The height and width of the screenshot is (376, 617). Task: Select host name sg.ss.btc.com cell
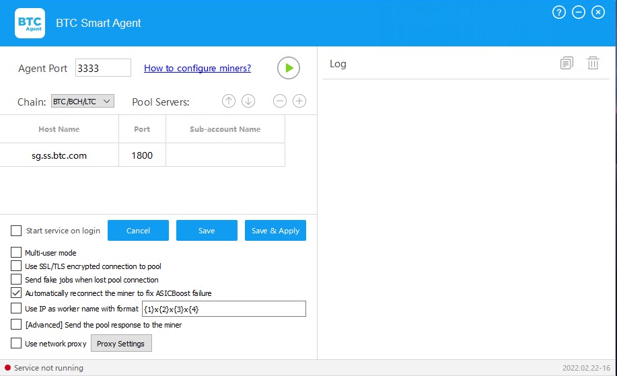(59, 155)
